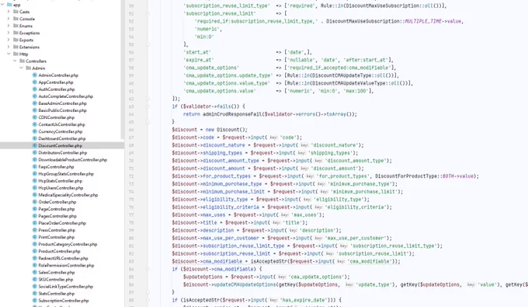Click the class icon beside PressController.php
This screenshot has width=528, height=307.
[x=35, y=230]
